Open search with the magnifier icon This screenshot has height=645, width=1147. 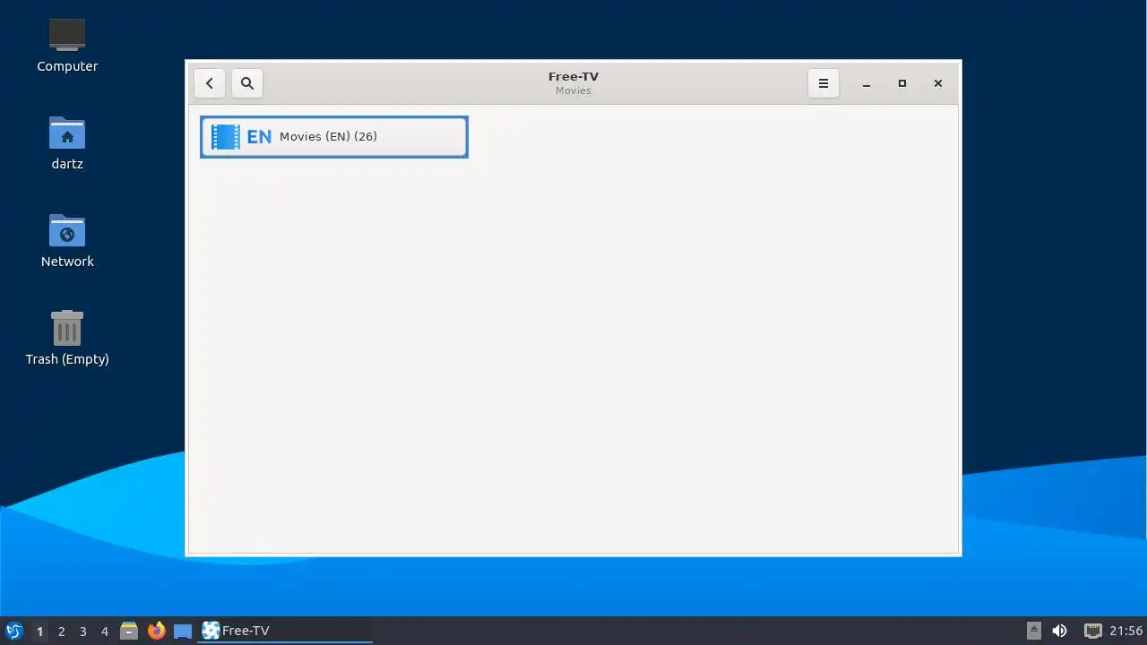pos(247,83)
